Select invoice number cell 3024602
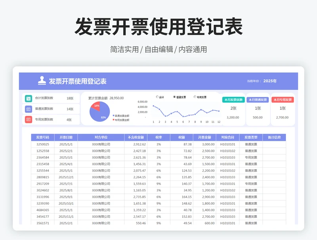 tap(43, 191)
